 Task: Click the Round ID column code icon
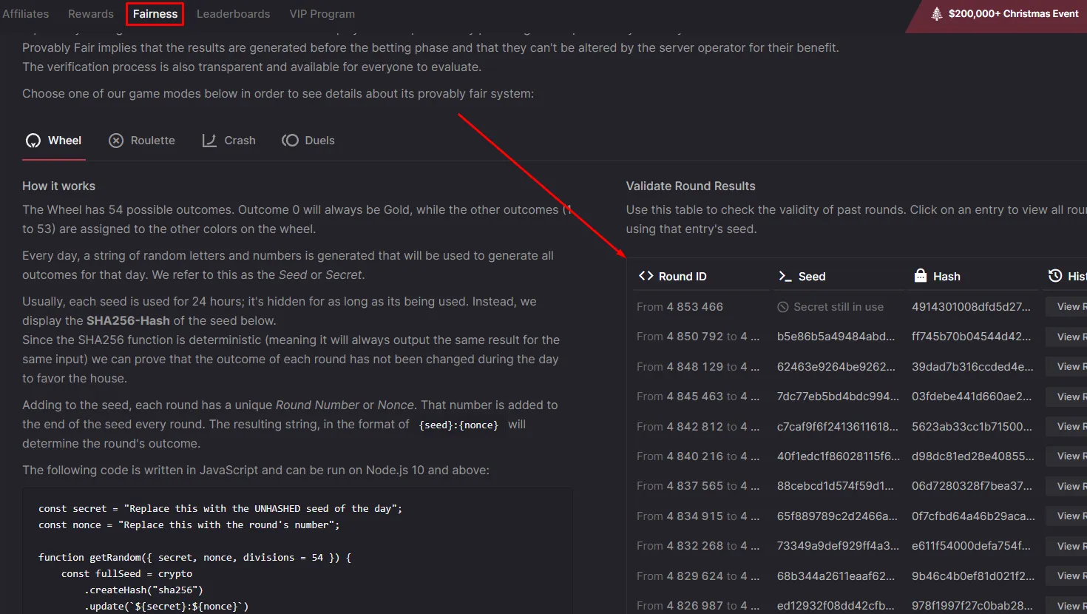pos(646,276)
